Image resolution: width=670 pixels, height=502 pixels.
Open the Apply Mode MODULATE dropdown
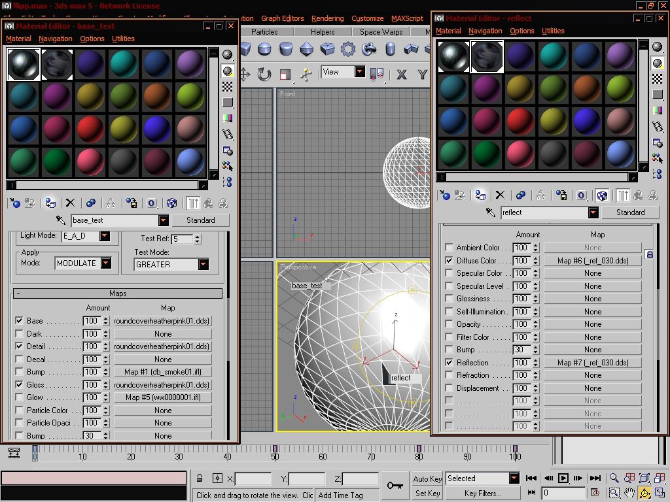(x=105, y=263)
